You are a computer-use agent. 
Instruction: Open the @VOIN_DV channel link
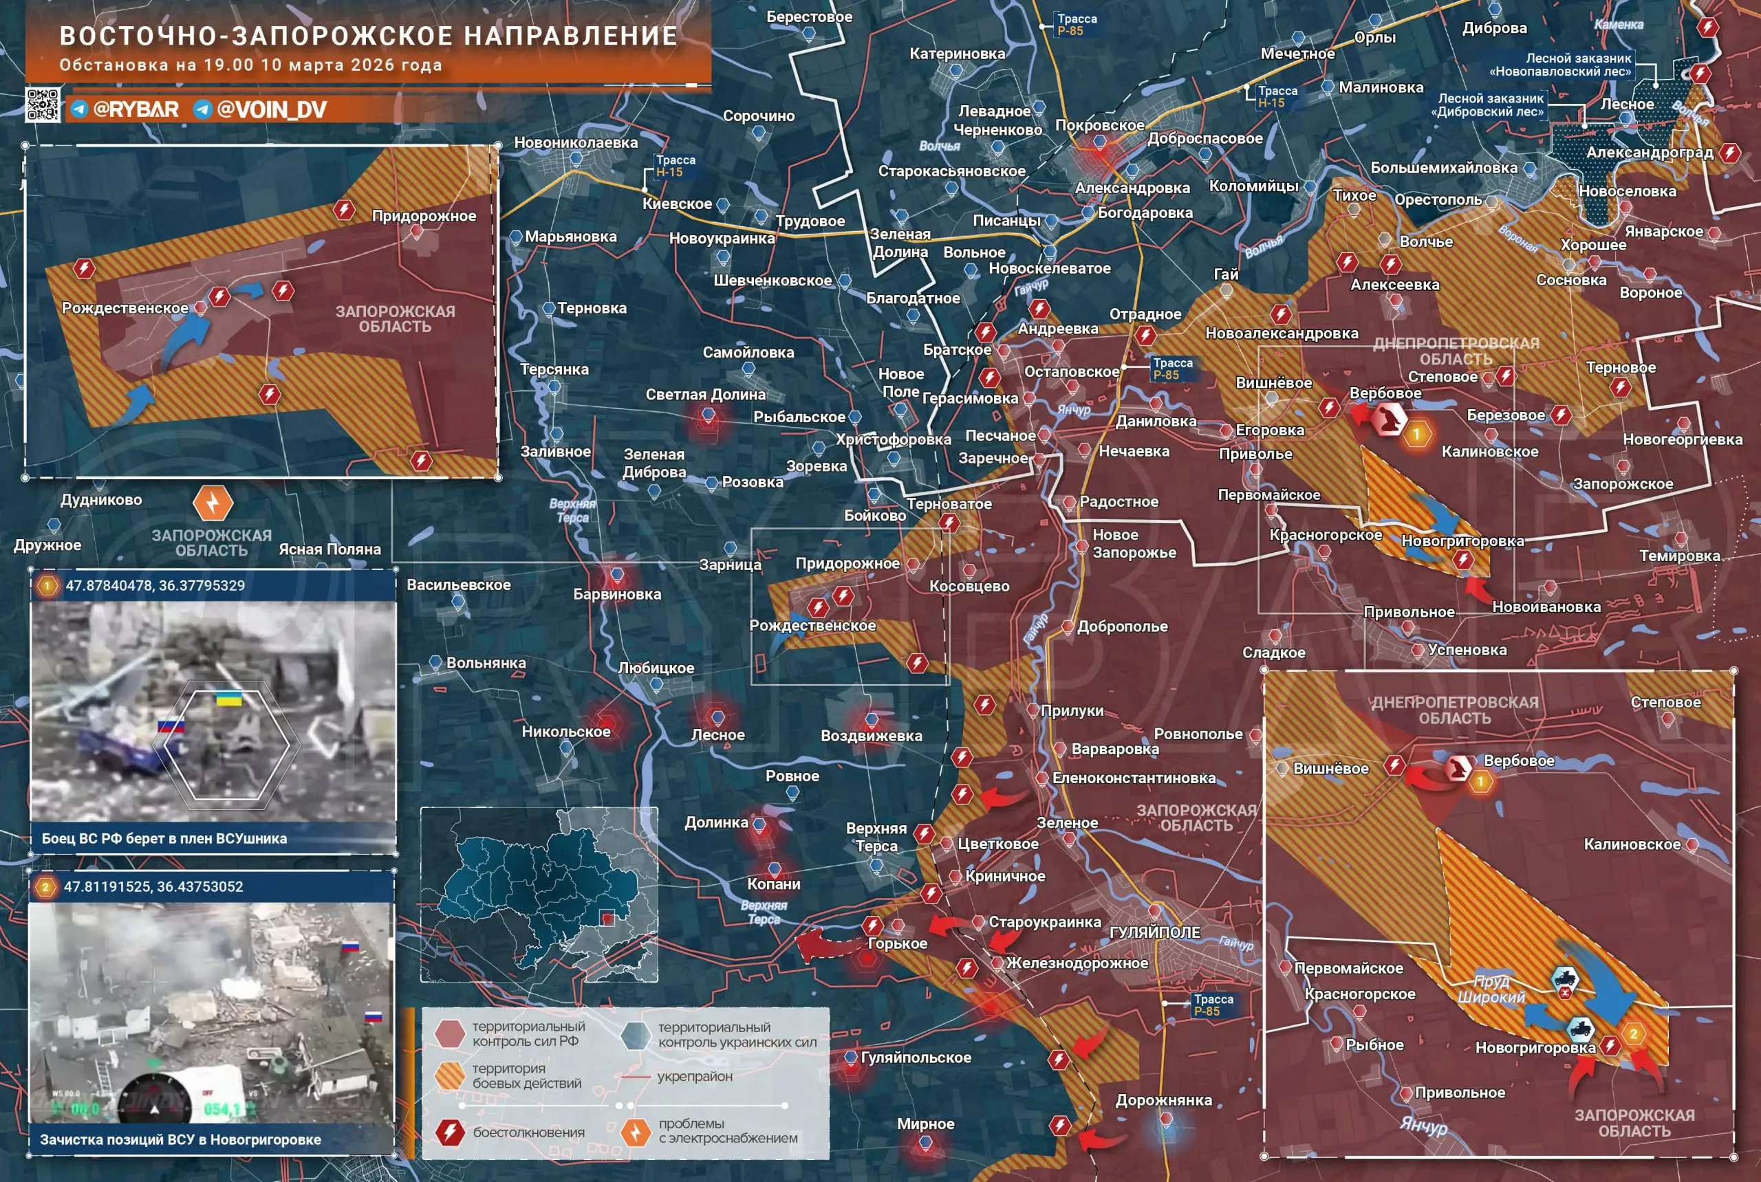pyautogui.click(x=271, y=110)
